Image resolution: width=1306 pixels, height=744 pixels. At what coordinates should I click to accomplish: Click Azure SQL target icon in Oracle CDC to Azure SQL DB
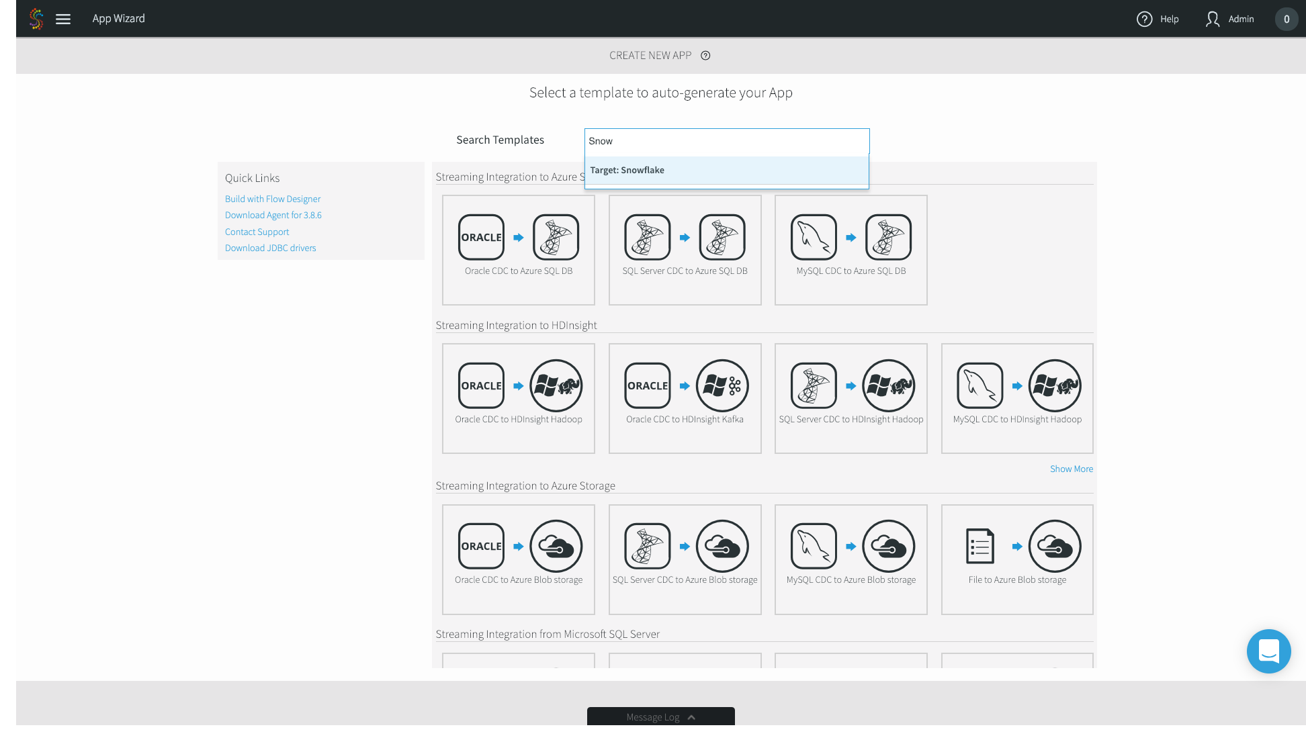pyautogui.click(x=556, y=237)
